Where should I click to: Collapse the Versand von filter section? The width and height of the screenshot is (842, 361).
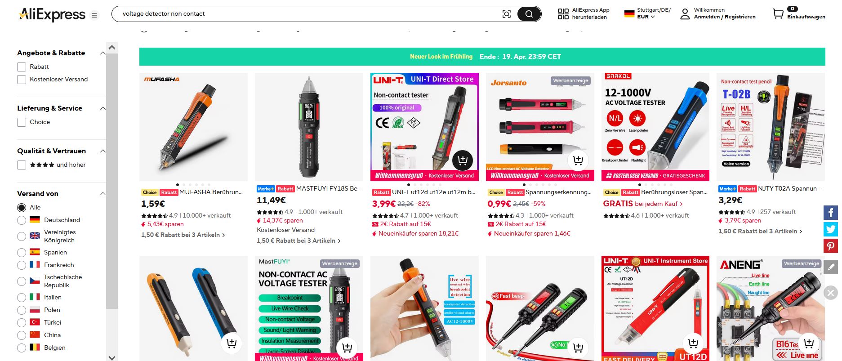pos(102,194)
